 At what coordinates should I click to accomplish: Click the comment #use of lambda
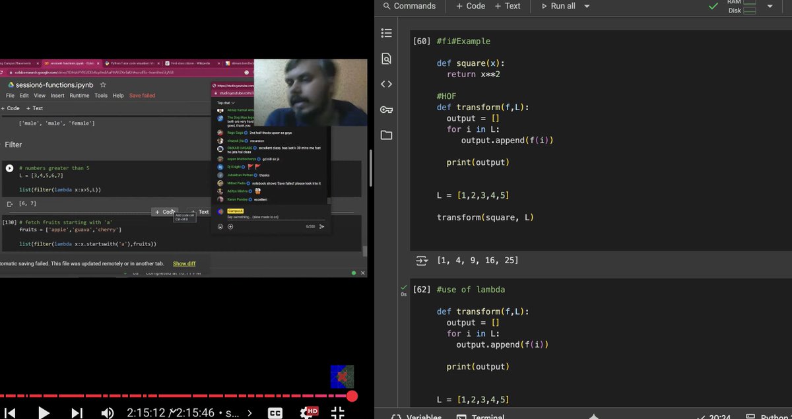pos(471,289)
